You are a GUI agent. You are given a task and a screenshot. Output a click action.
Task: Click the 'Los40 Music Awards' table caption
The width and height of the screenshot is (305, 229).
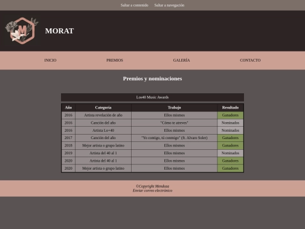152,97
